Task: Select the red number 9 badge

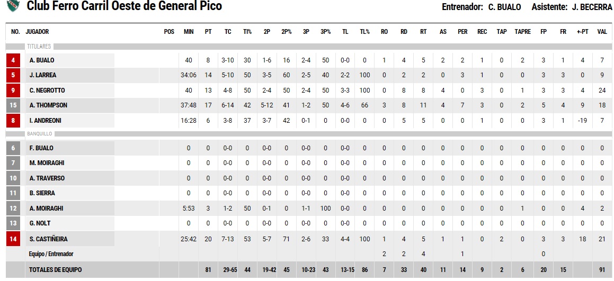Action: pos(13,90)
